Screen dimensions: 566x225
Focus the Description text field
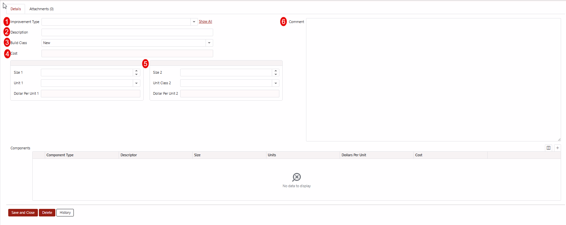[127, 32]
